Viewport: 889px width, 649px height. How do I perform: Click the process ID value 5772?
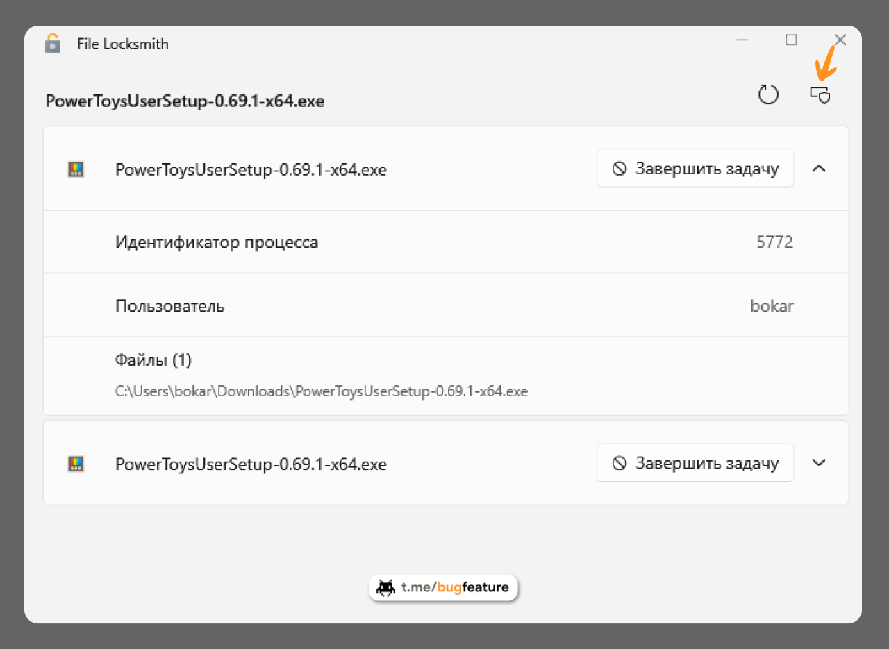[775, 242]
